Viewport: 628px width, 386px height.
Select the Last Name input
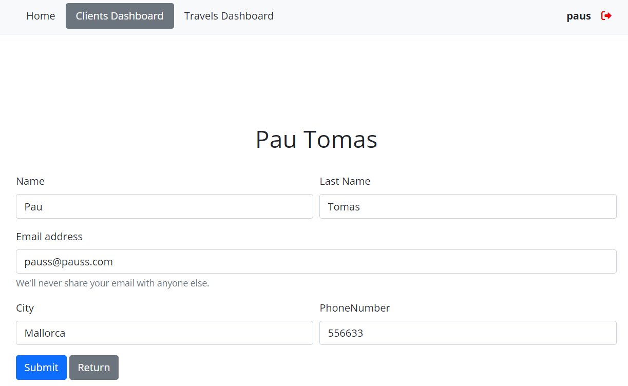[468, 206]
